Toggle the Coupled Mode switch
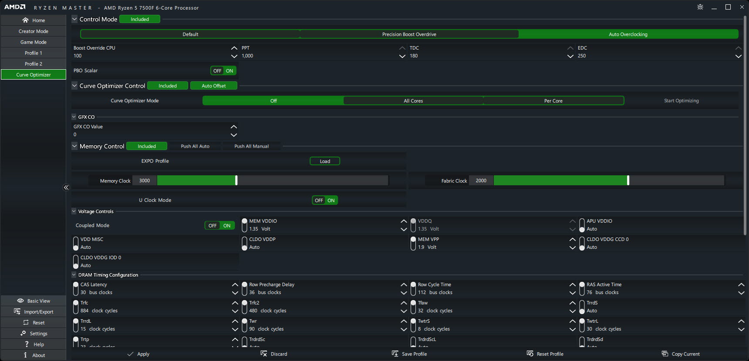The image size is (749, 361). [220, 225]
